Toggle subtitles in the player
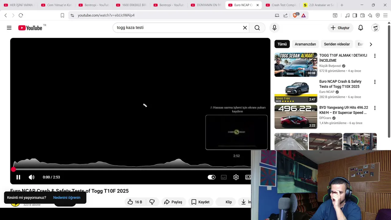This screenshot has height=220, width=391. pyautogui.click(x=224, y=177)
